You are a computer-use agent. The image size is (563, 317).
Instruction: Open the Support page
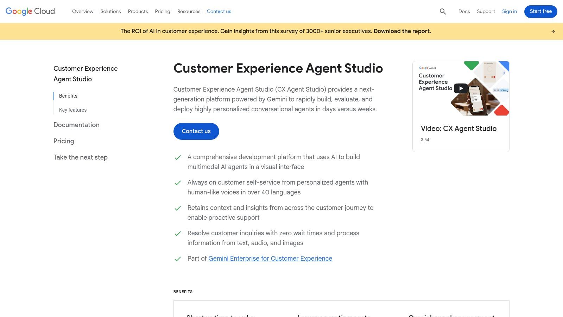486,11
